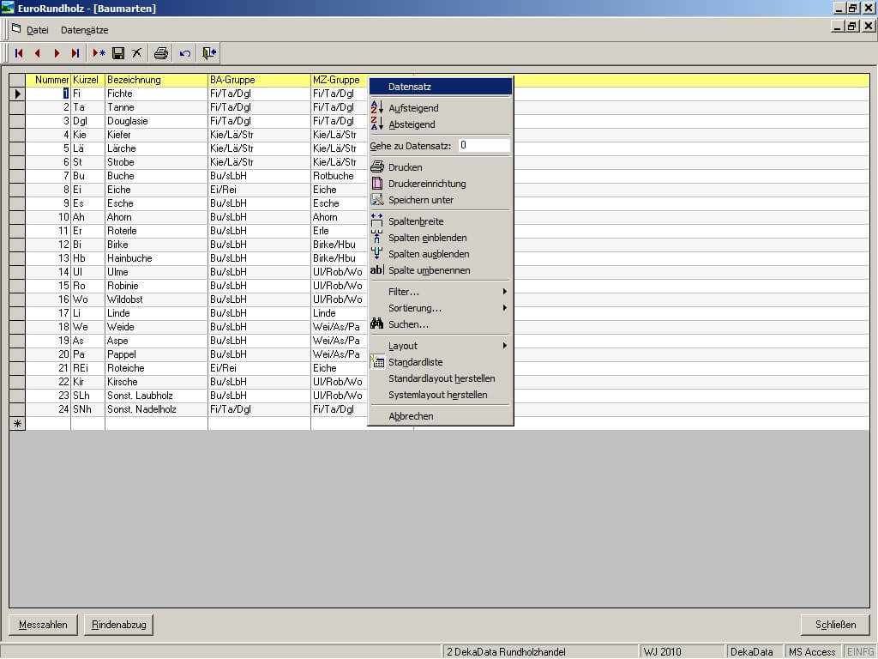The image size is (878, 659).
Task: Go to next record toolbar arrow
Action: pyautogui.click(x=57, y=53)
